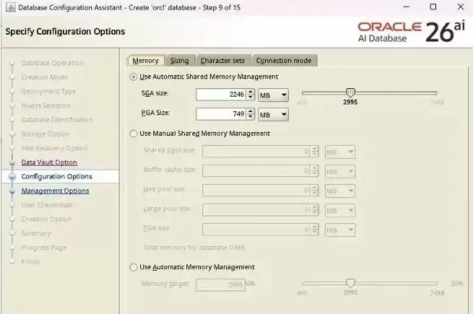Open the SGA size MB unit dropdown

point(273,95)
